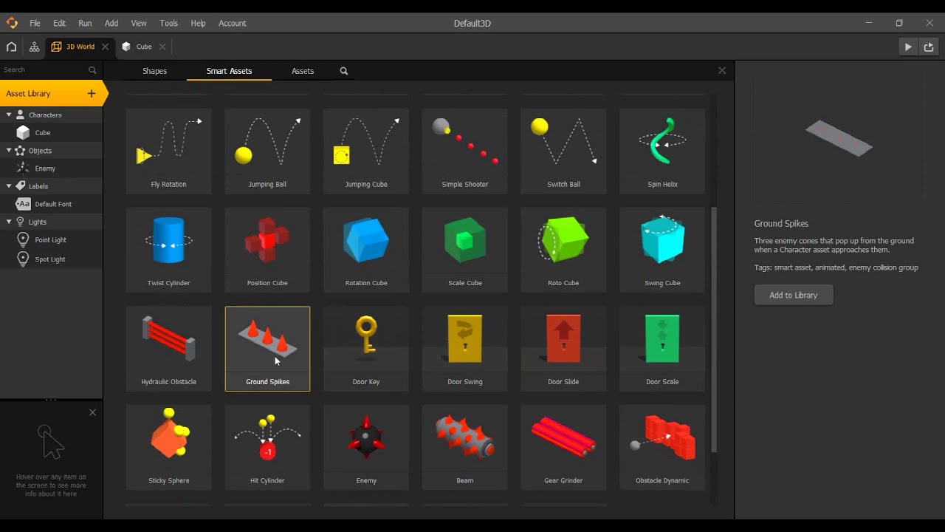The image size is (945, 532).
Task: Click the asset grid vertical scrollbar
Action: coord(714,330)
